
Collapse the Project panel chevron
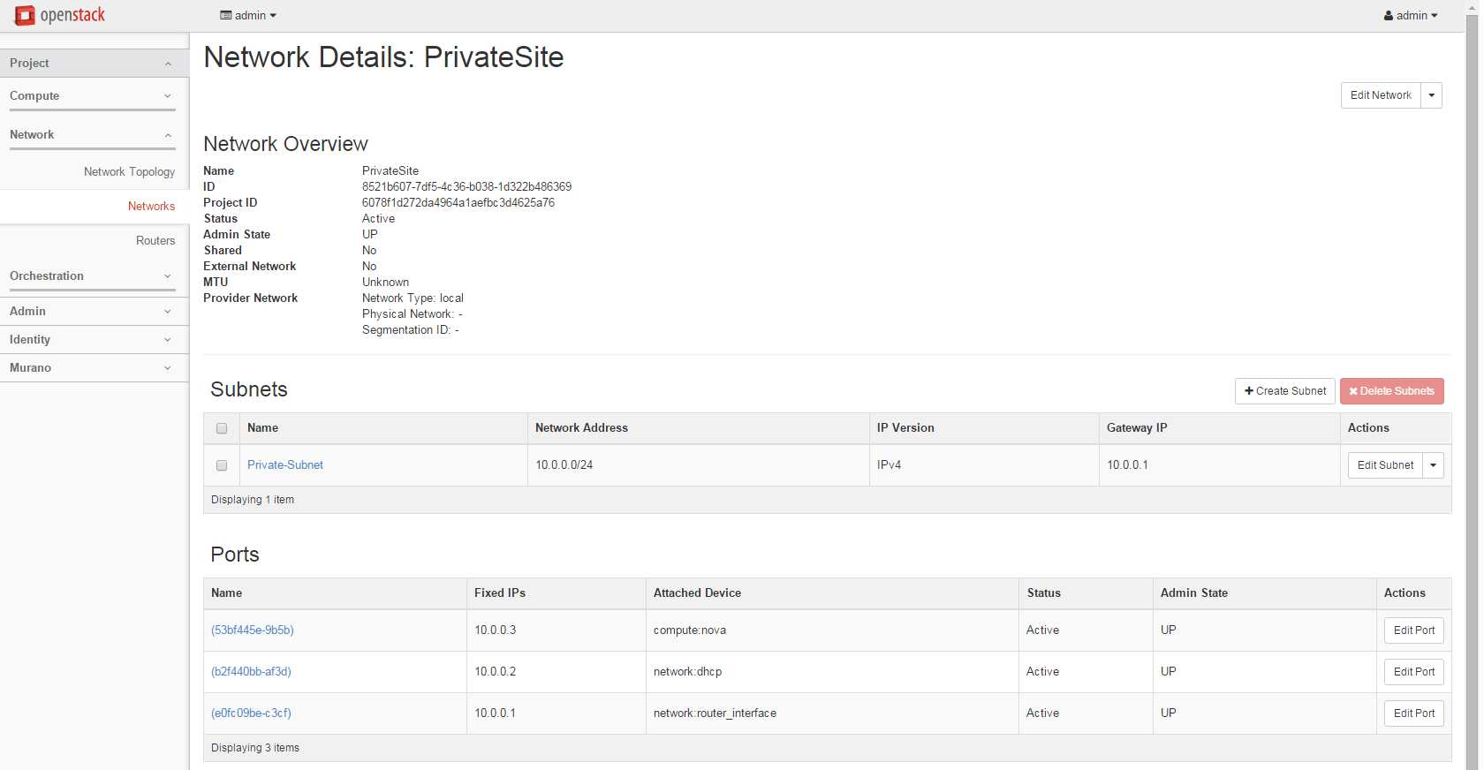tap(168, 64)
